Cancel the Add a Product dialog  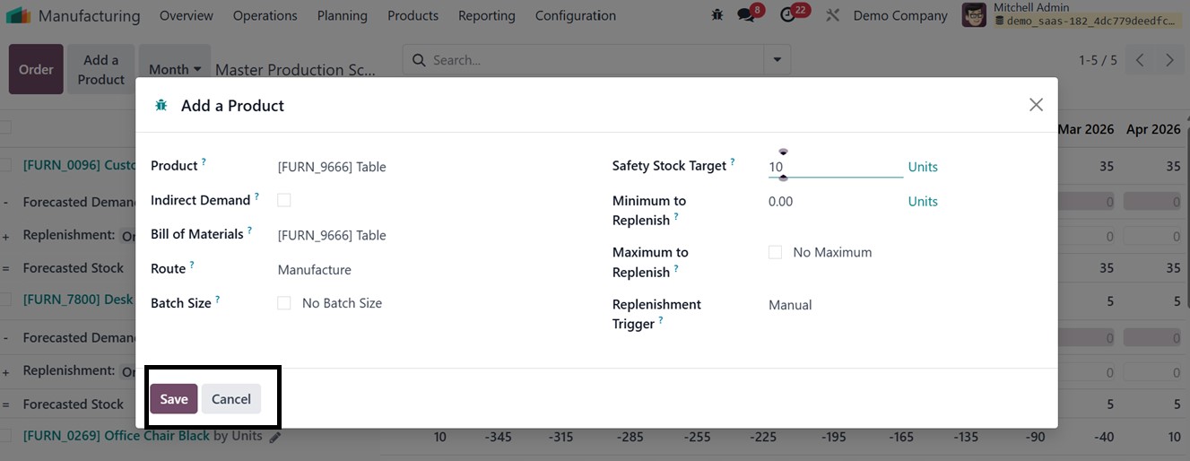click(230, 399)
